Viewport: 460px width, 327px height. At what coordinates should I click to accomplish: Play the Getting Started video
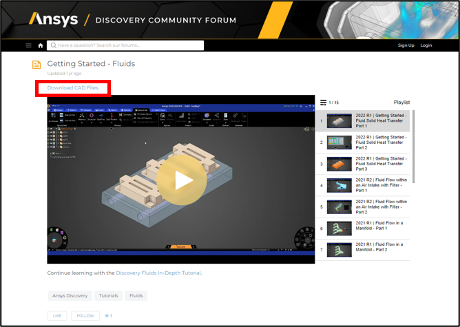[x=181, y=180]
